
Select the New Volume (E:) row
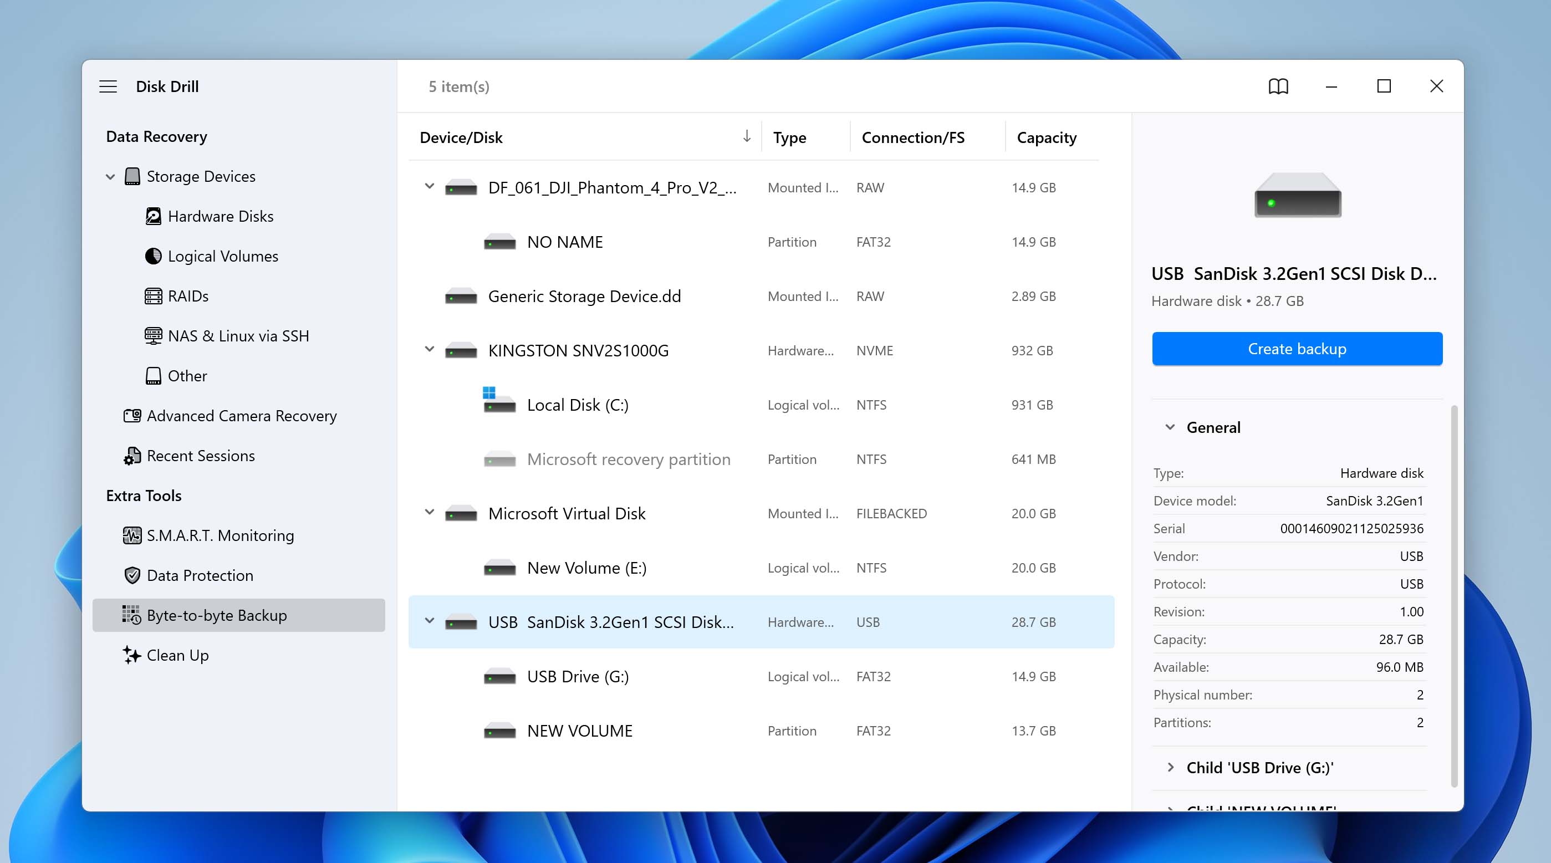click(761, 568)
